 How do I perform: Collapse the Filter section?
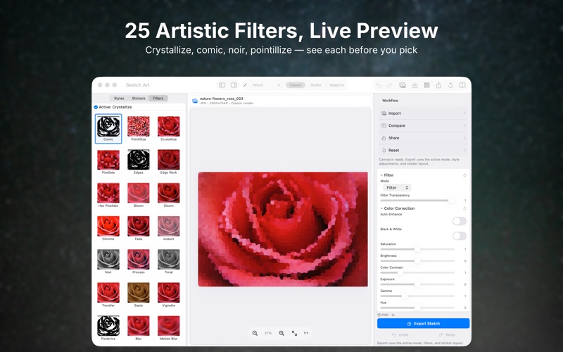click(381, 175)
